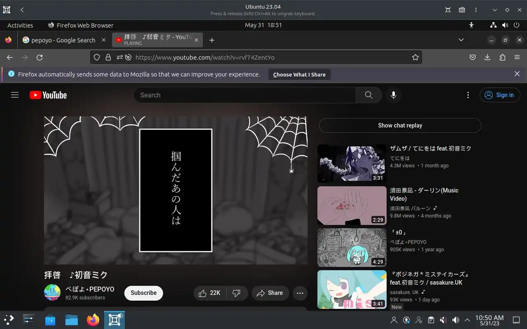
Task: Reload the current page
Action: pyautogui.click(x=40, y=58)
